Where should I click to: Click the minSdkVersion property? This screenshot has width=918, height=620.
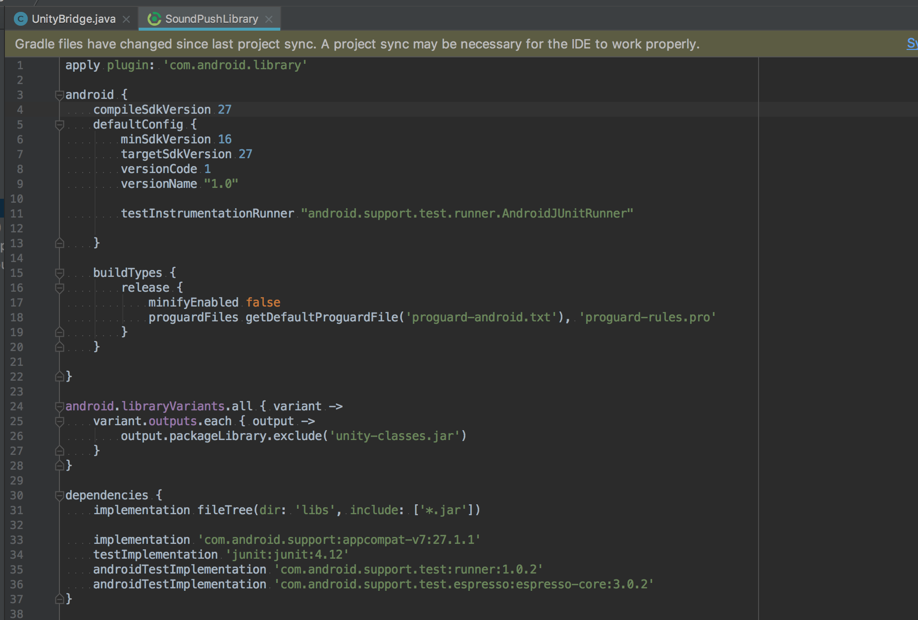pos(166,139)
